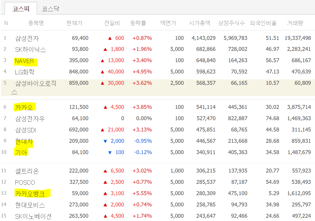Click LG화학 change rate +4.95%
This screenshot has width=315, height=221.
pos(142,71)
